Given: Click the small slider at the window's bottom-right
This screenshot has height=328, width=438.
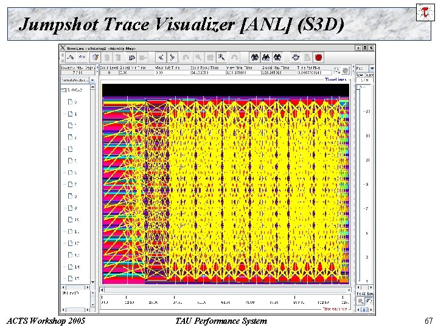Looking at the screenshot, I should click(x=364, y=310).
